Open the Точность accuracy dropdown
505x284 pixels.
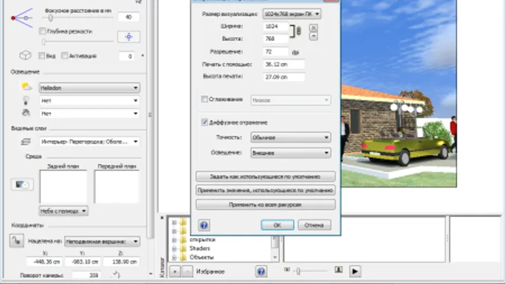(290, 138)
